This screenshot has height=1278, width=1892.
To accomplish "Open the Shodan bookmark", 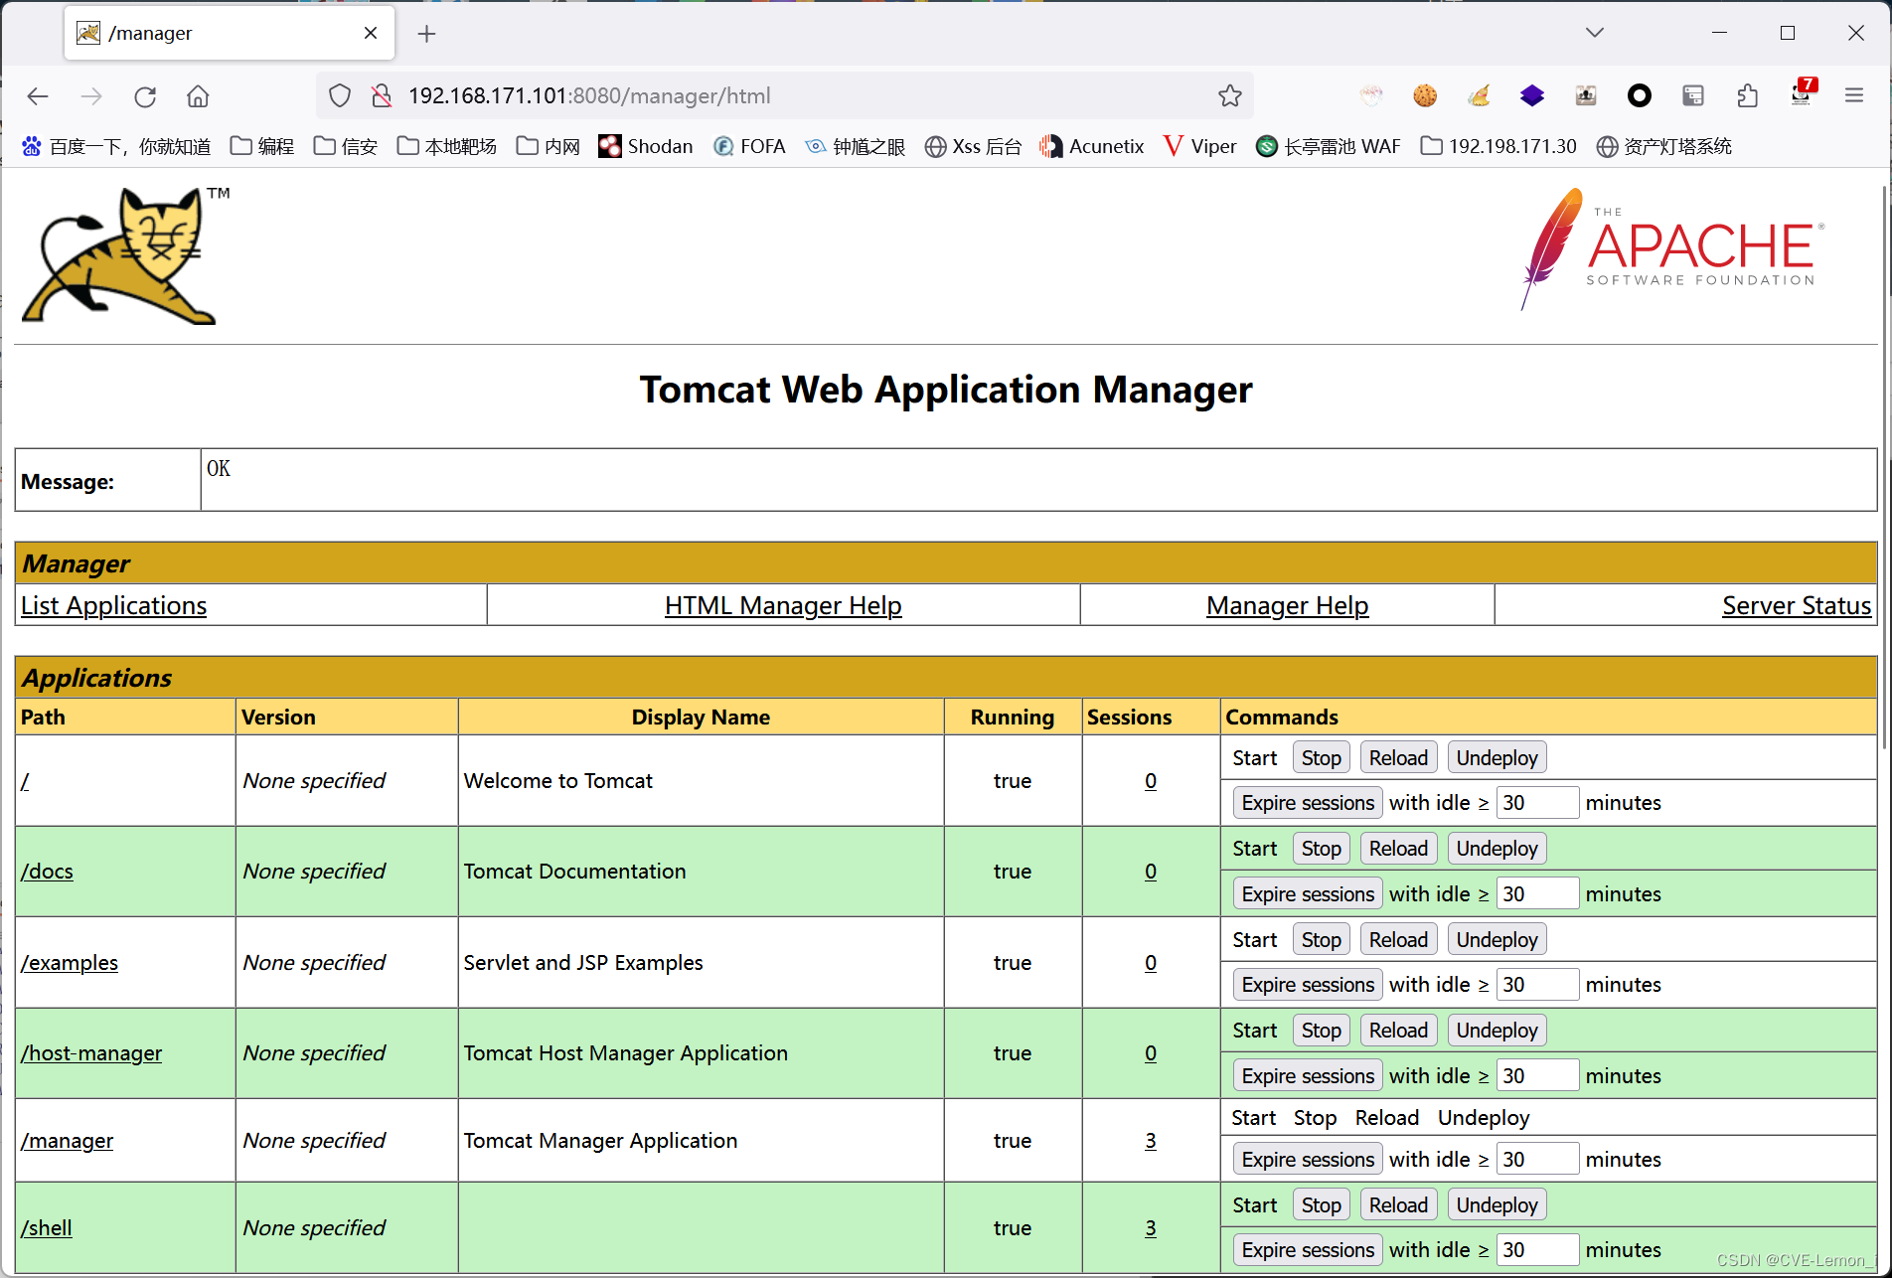I will click(645, 146).
